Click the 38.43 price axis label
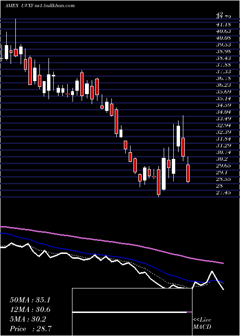Viewport: 240px width, 336px height. [224, 58]
